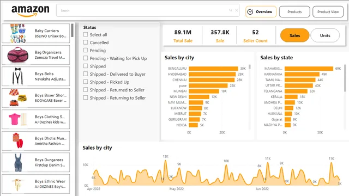Click the 357.8K Sale card
This screenshot has width=349, height=196.
tap(220, 36)
